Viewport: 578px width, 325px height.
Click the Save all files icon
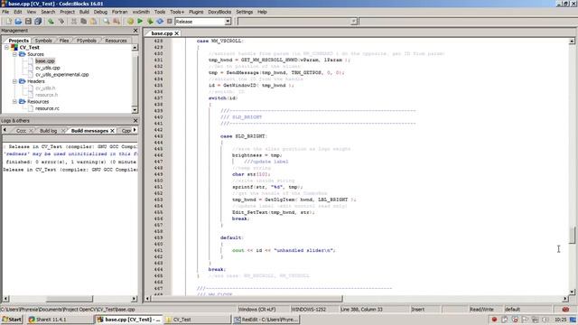tap(38, 22)
